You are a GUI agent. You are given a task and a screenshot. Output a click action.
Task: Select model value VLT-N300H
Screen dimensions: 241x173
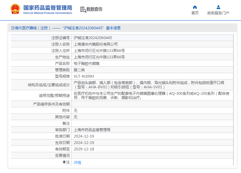[84, 76]
